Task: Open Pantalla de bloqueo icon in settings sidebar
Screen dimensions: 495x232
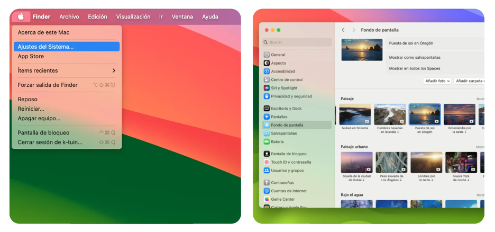Action: [267, 154]
